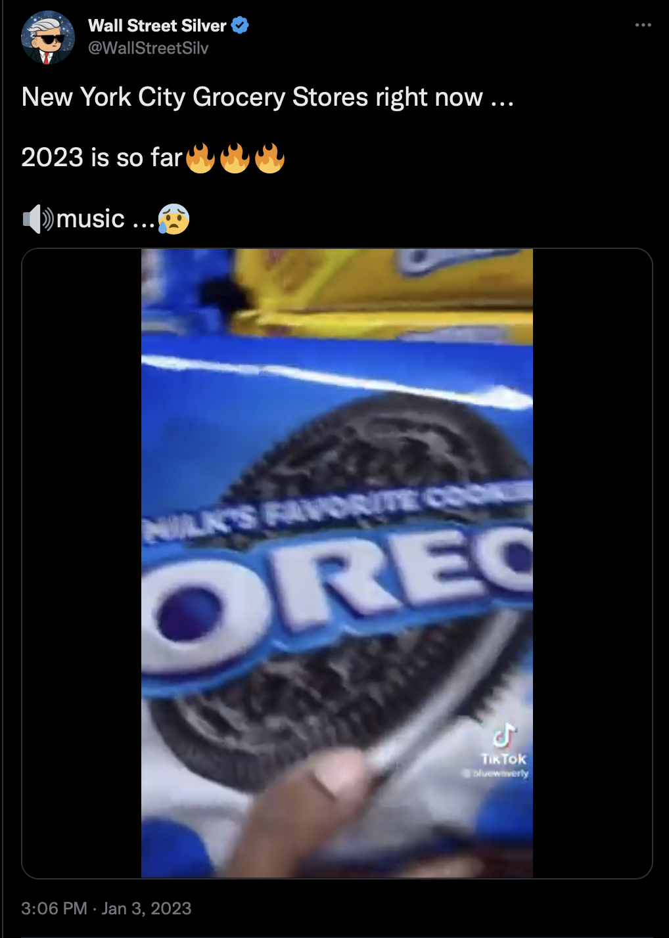Click the middle fire emoji
Screen dimensions: 669x938
(235, 158)
